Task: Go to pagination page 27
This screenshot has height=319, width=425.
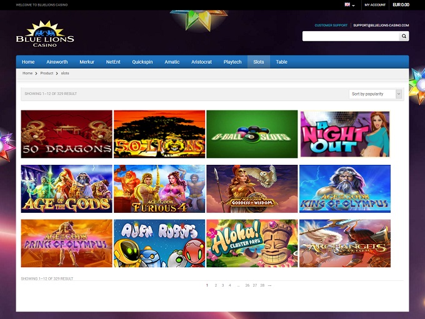Action: (255, 285)
